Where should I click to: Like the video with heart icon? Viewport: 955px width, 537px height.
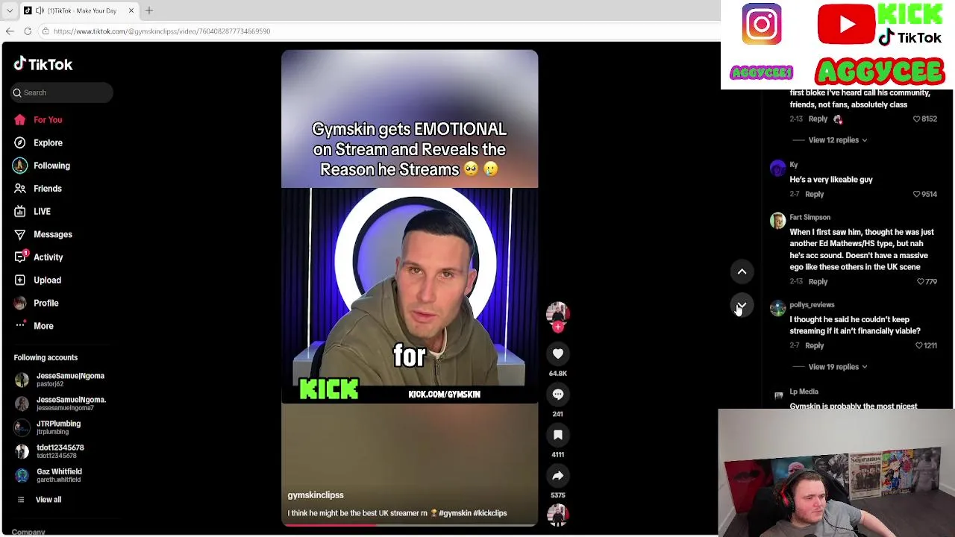558,354
